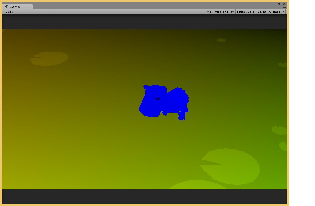Click the lily pad at upper left
The width and height of the screenshot is (315, 206).
49,59
